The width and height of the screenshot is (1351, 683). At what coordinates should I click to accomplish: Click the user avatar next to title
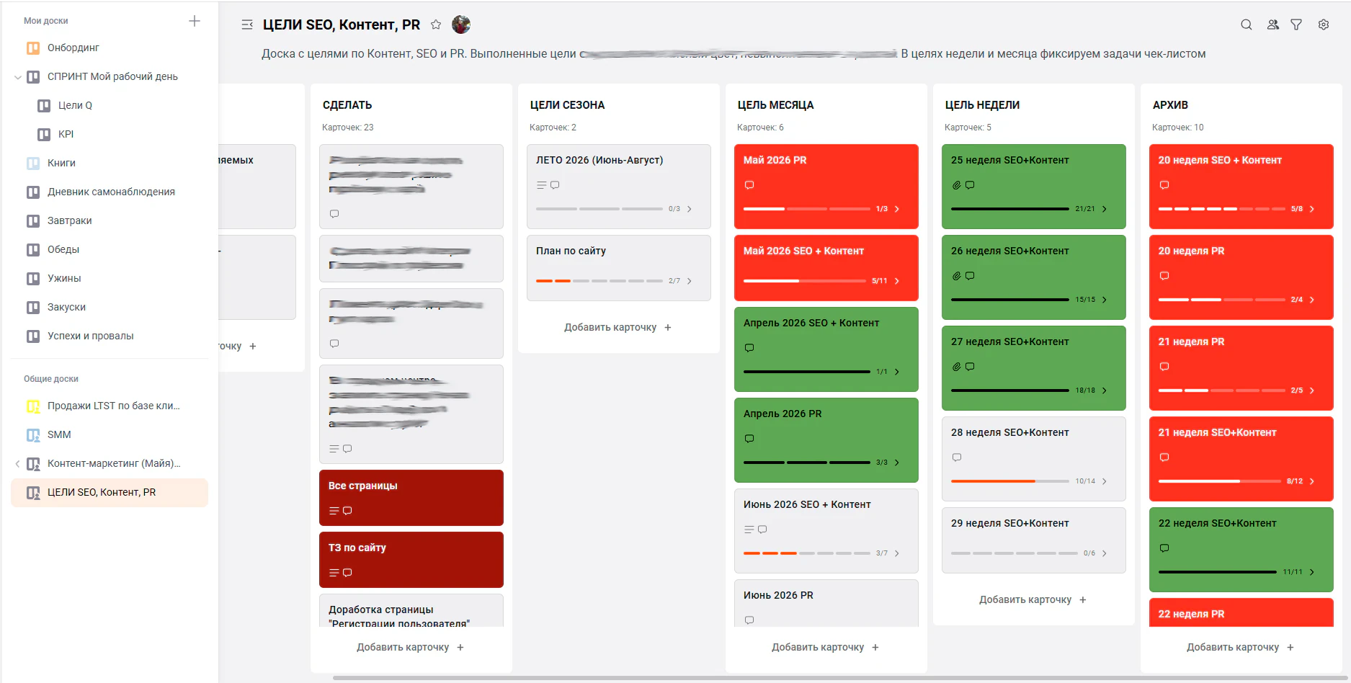point(461,24)
